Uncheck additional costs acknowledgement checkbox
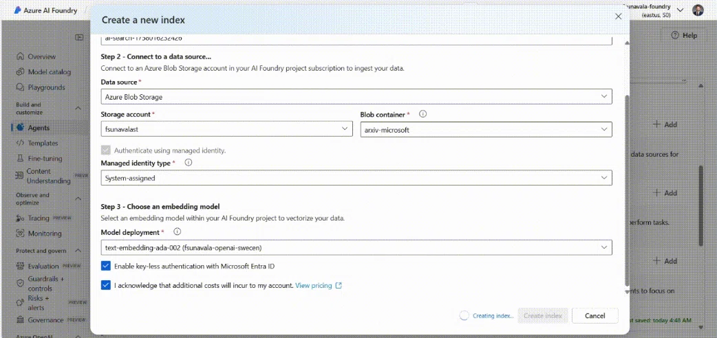This screenshot has width=717, height=338. tap(106, 285)
